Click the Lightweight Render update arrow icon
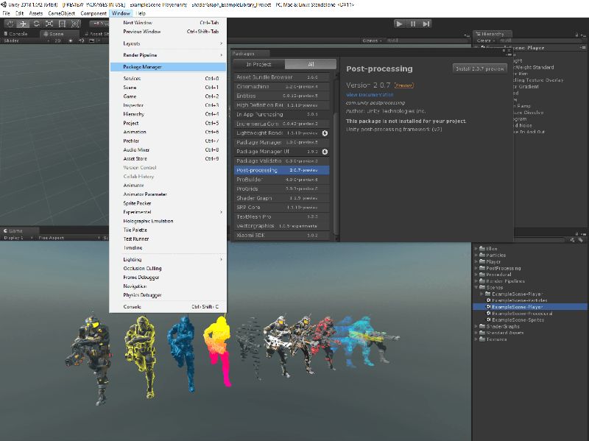 (x=325, y=133)
